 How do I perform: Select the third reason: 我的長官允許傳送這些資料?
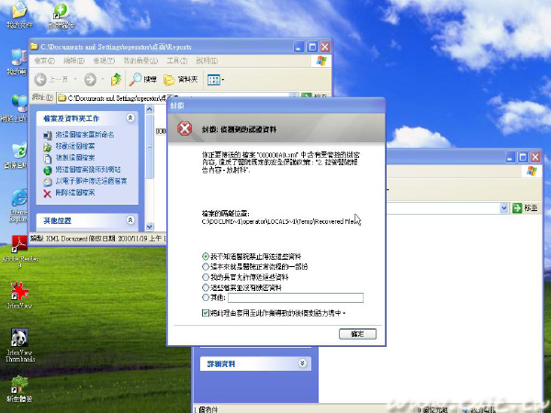[206, 277]
